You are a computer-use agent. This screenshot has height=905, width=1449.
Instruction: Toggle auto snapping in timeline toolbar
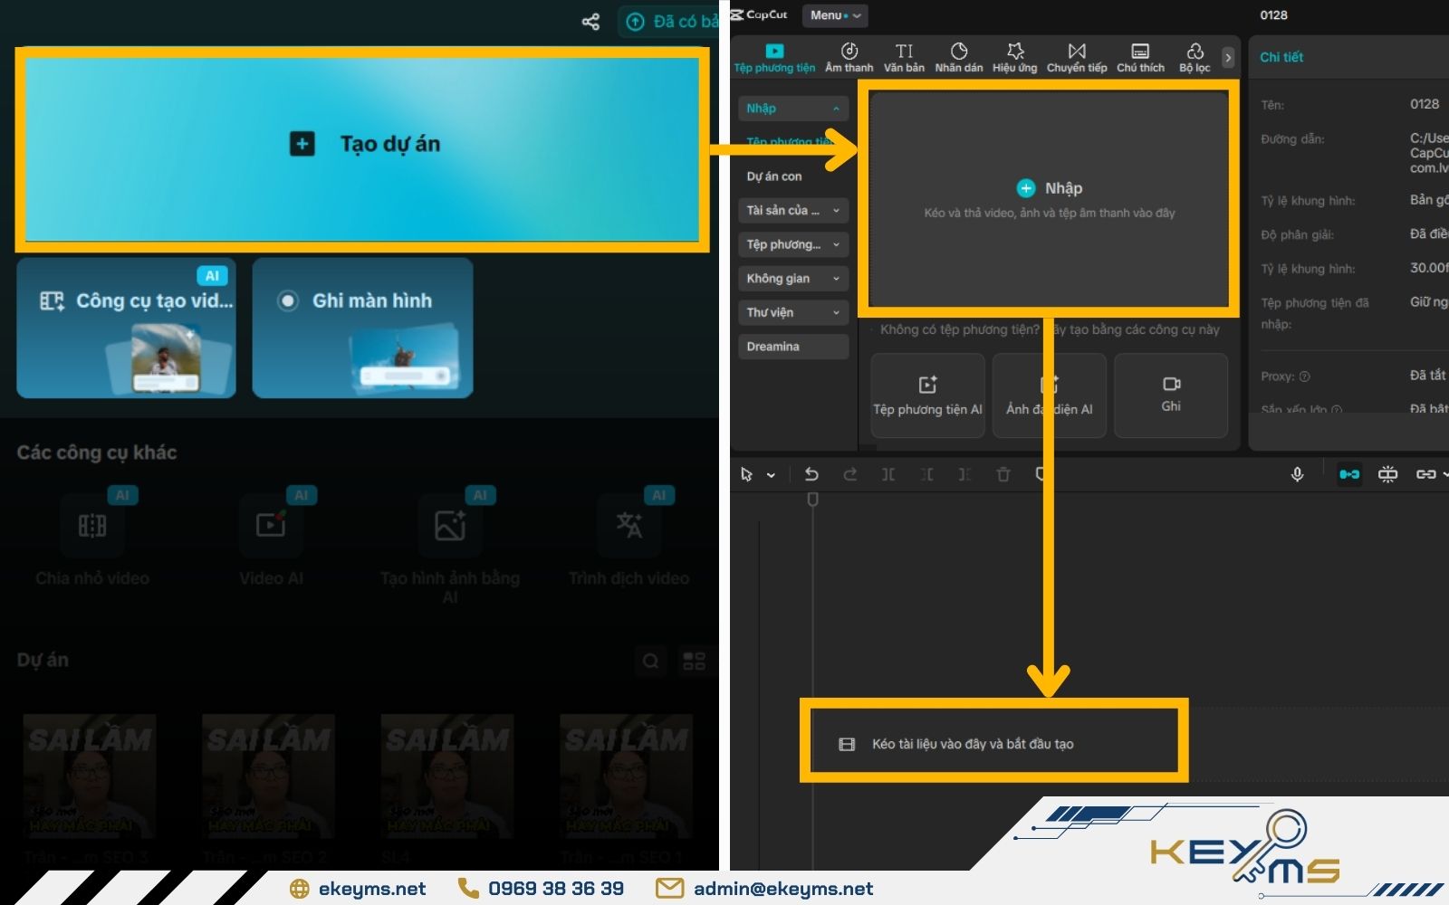1387,474
